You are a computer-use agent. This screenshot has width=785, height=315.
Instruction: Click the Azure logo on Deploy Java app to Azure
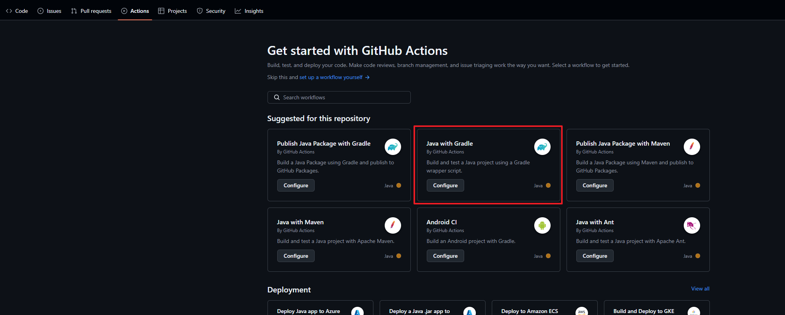(x=357, y=311)
